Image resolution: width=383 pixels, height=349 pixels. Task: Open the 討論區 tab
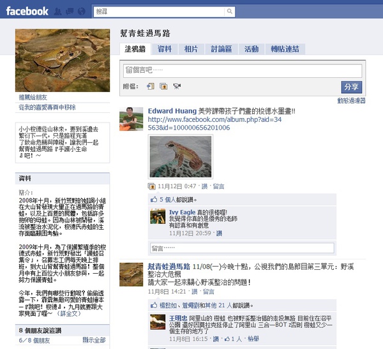click(x=222, y=49)
